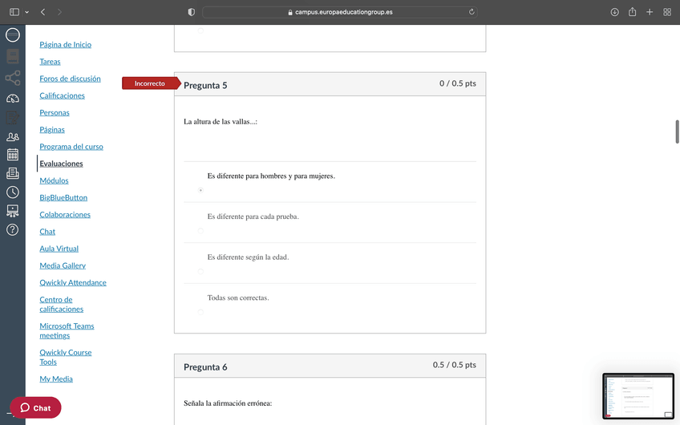This screenshot has width=680, height=425.
Task: Open the red Chat support button
Action: click(x=35, y=407)
